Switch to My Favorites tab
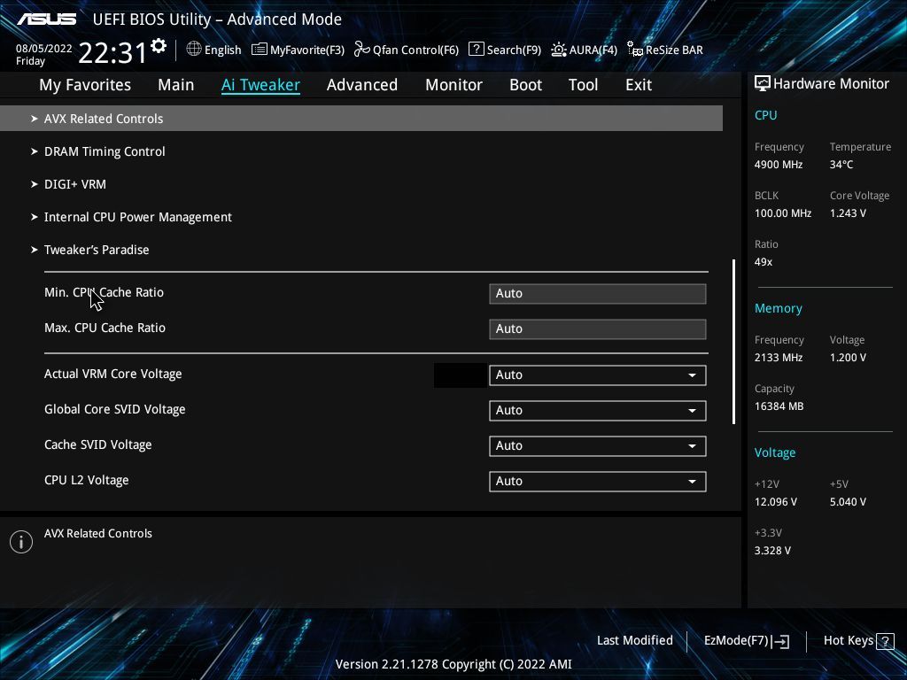This screenshot has width=907, height=680. [x=85, y=85]
